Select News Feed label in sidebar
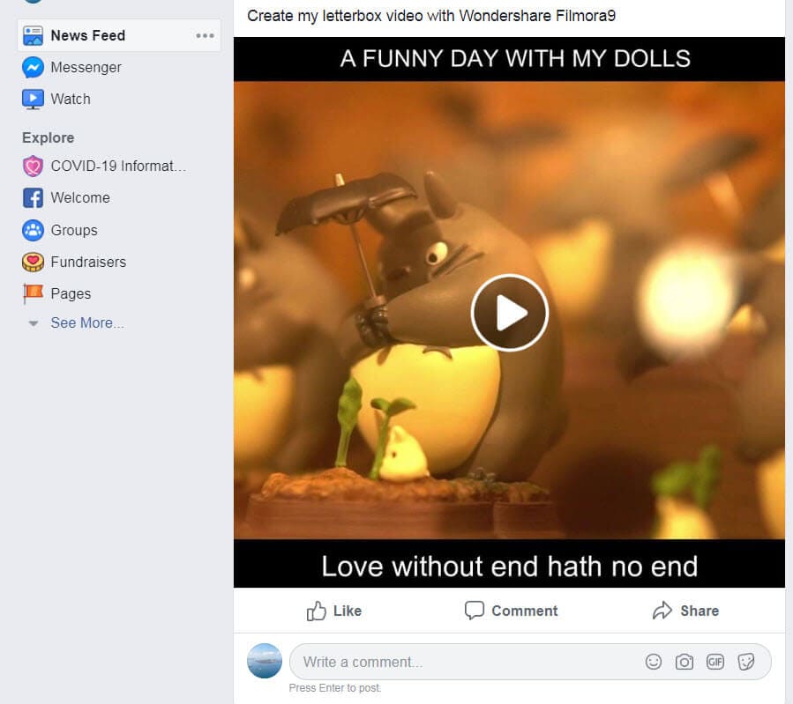This screenshot has height=704, width=793. tap(88, 36)
